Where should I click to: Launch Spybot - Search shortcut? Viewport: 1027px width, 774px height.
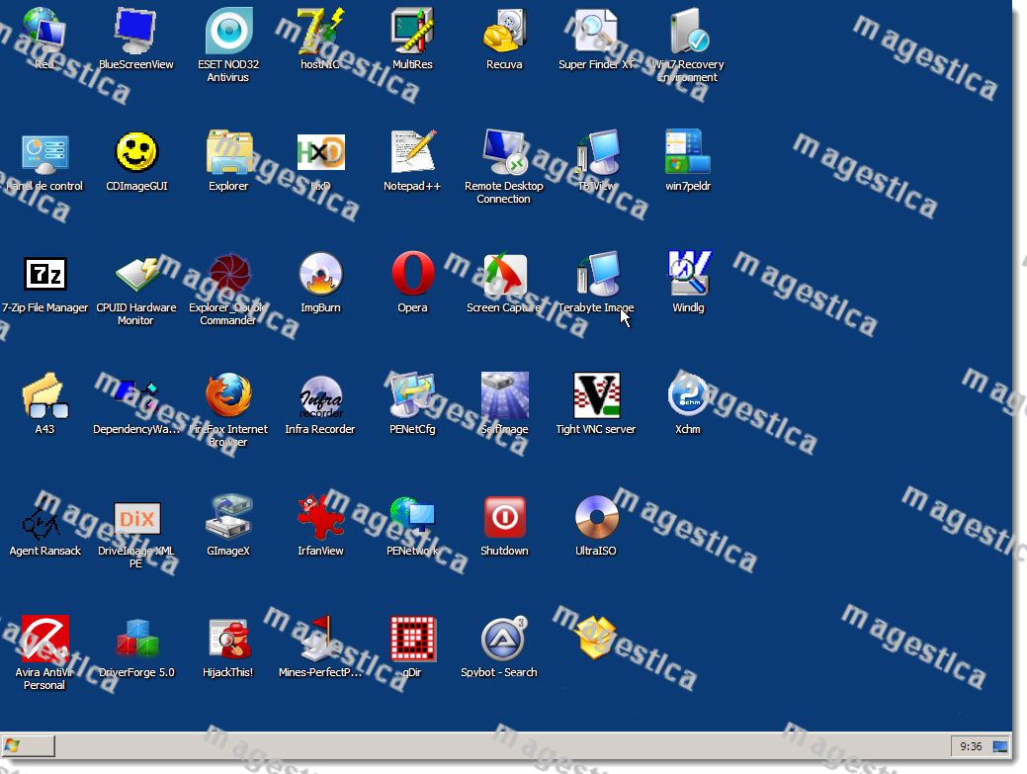click(504, 640)
